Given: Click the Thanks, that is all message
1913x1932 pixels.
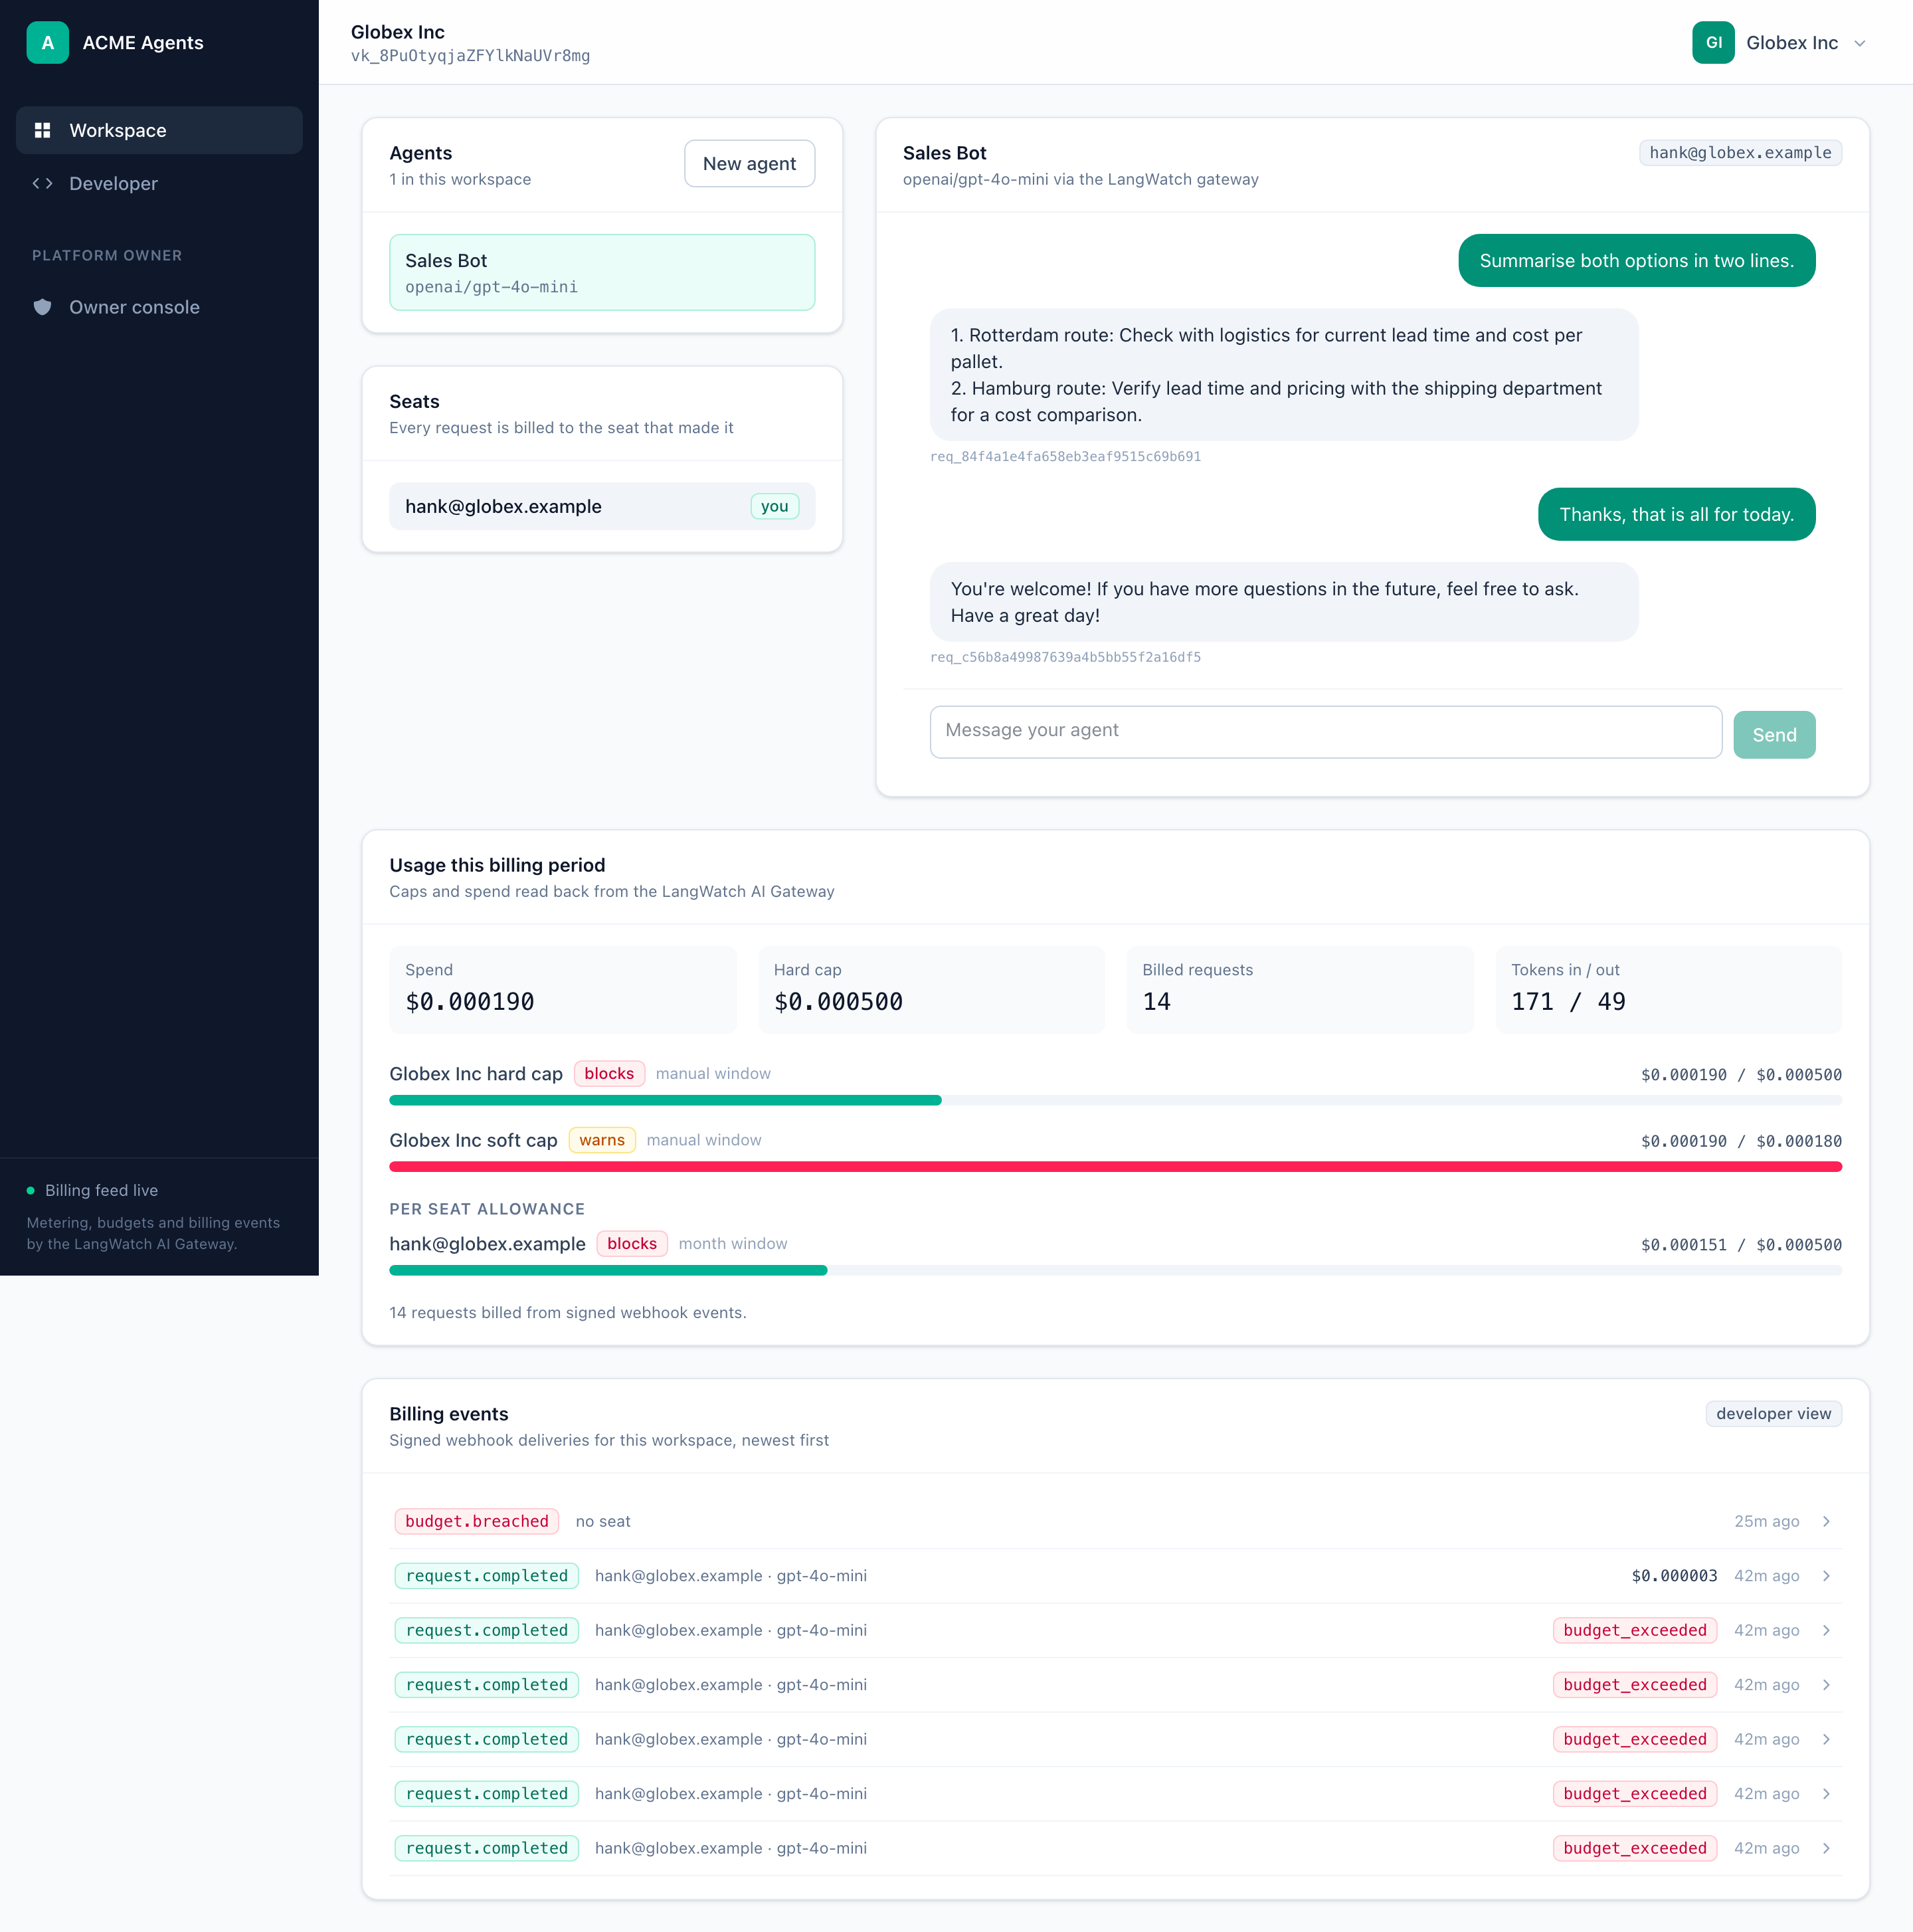Looking at the screenshot, I should point(1676,515).
